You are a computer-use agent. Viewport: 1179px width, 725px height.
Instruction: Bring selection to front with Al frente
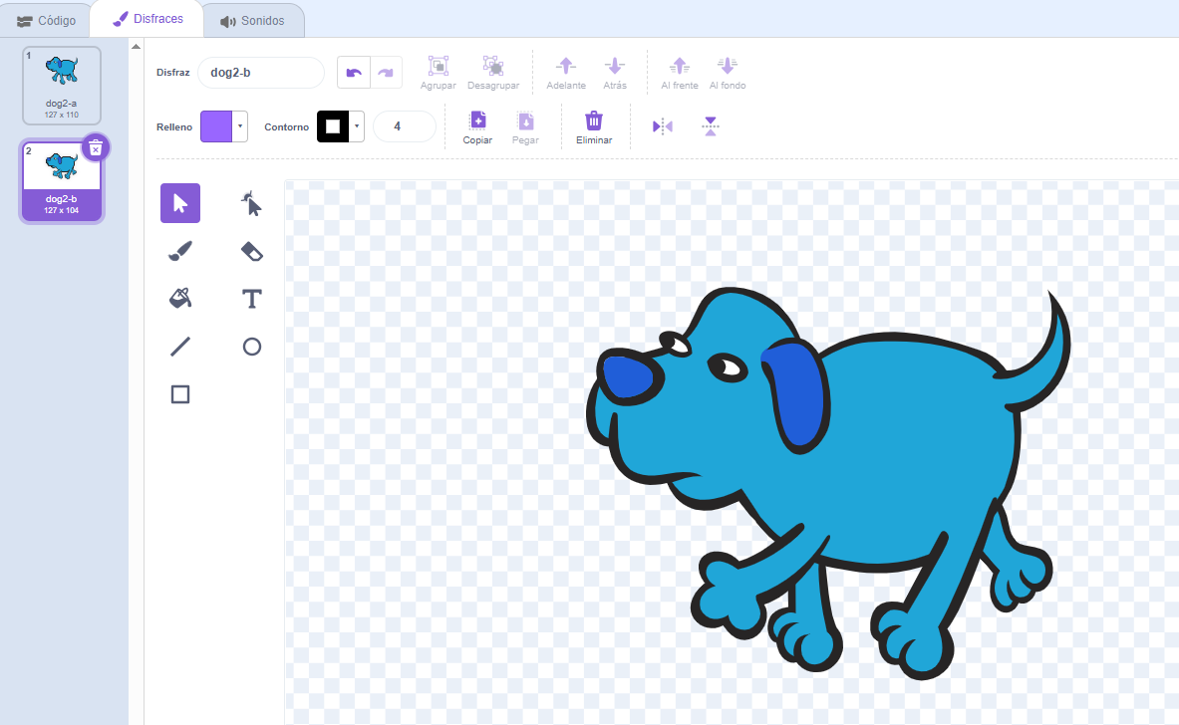680,73
